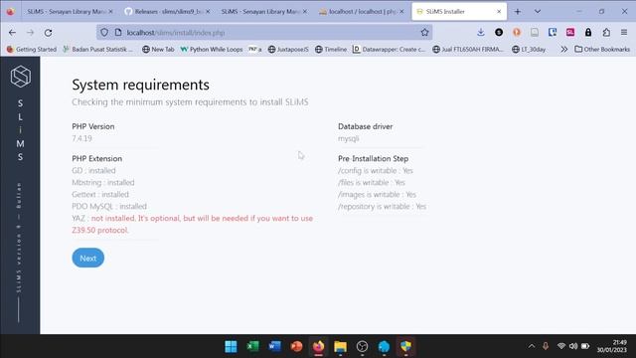Click the PHP version value 7.4.19
The width and height of the screenshot is (636, 358).
[x=81, y=138]
